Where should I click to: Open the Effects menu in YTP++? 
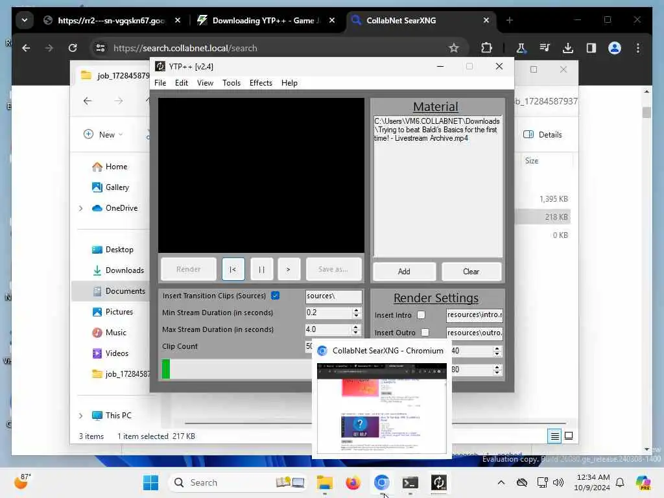click(x=261, y=83)
